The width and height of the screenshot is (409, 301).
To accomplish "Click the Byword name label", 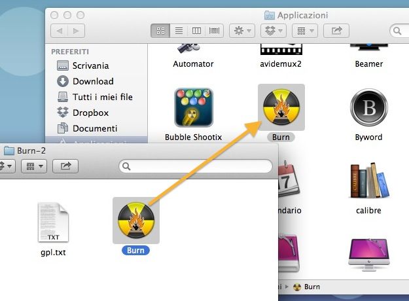I will click(369, 137).
